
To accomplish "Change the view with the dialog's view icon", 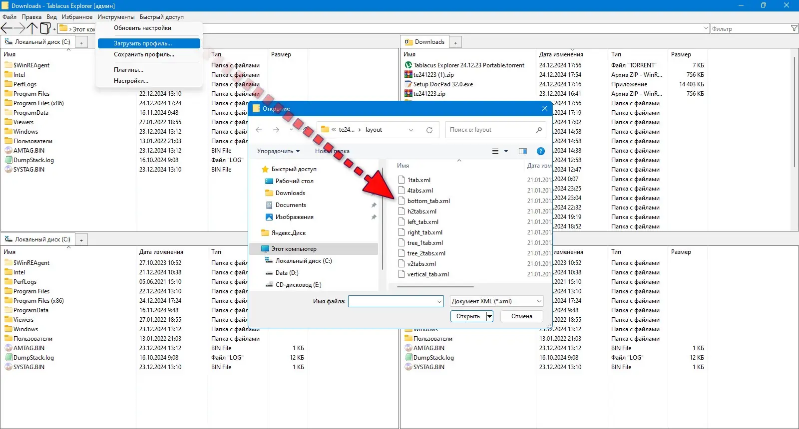I will pos(495,151).
